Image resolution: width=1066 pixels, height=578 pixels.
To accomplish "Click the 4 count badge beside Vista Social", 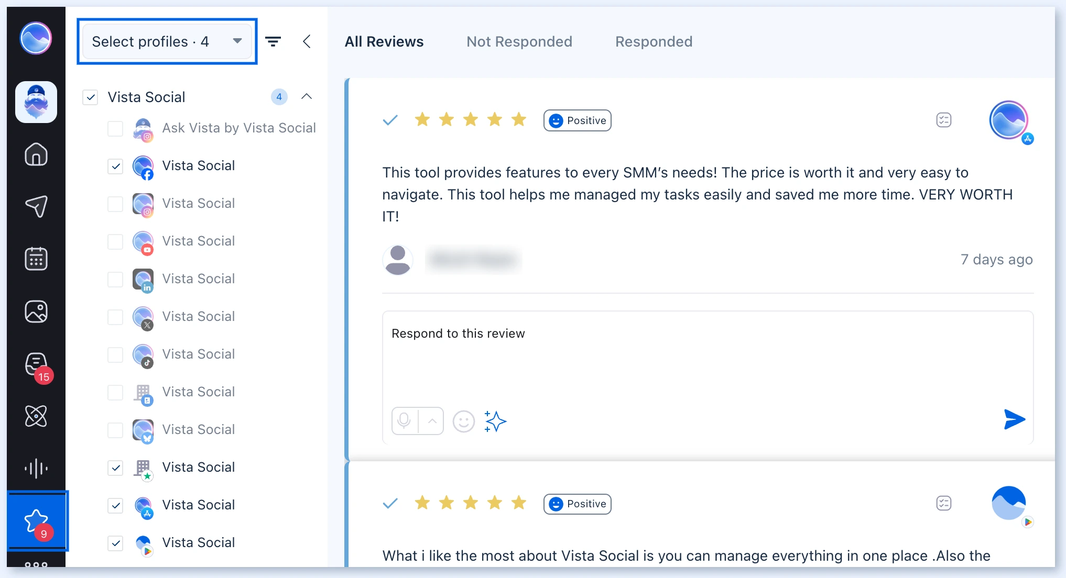I will pos(279,97).
